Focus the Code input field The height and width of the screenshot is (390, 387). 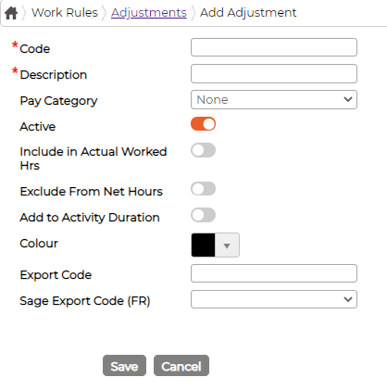tap(274, 47)
